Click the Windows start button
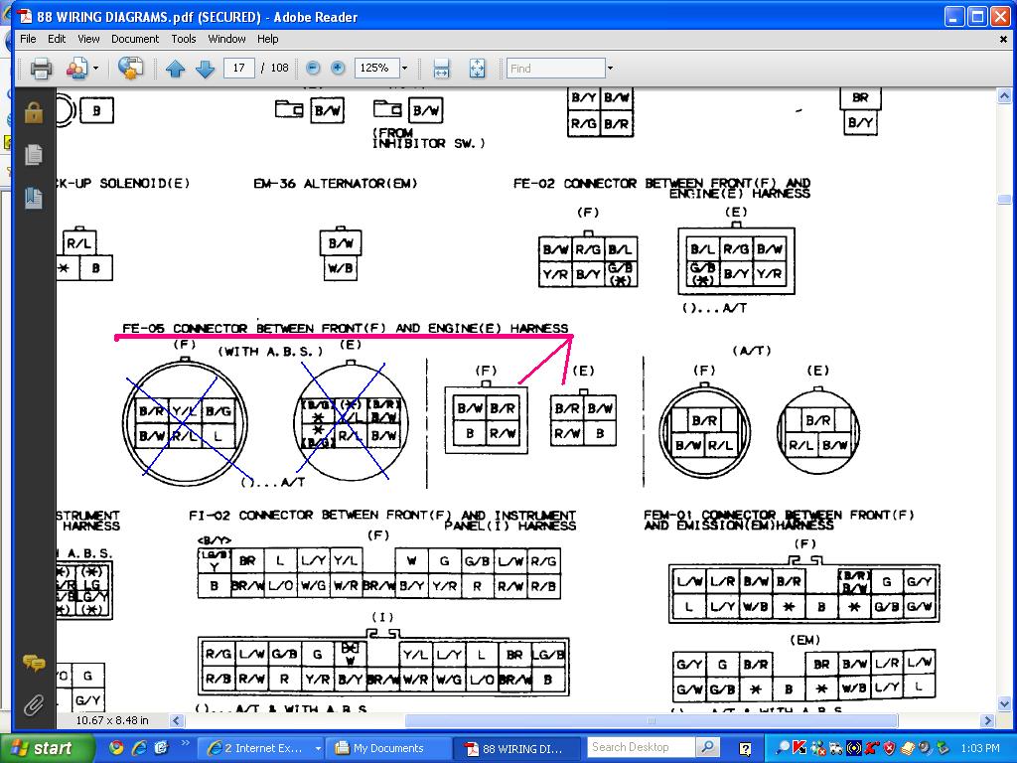 pyautogui.click(x=43, y=748)
